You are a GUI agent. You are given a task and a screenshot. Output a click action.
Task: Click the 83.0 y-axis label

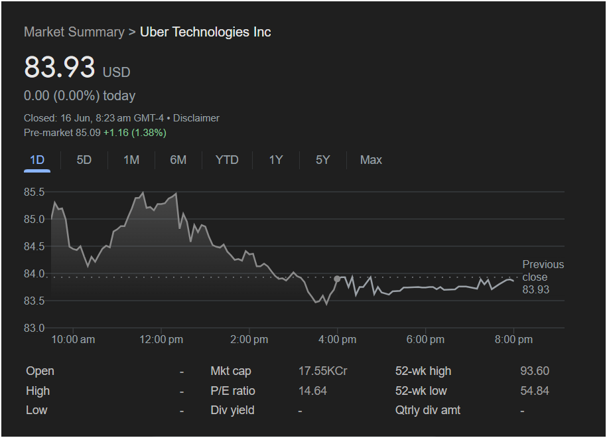point(34,328)
